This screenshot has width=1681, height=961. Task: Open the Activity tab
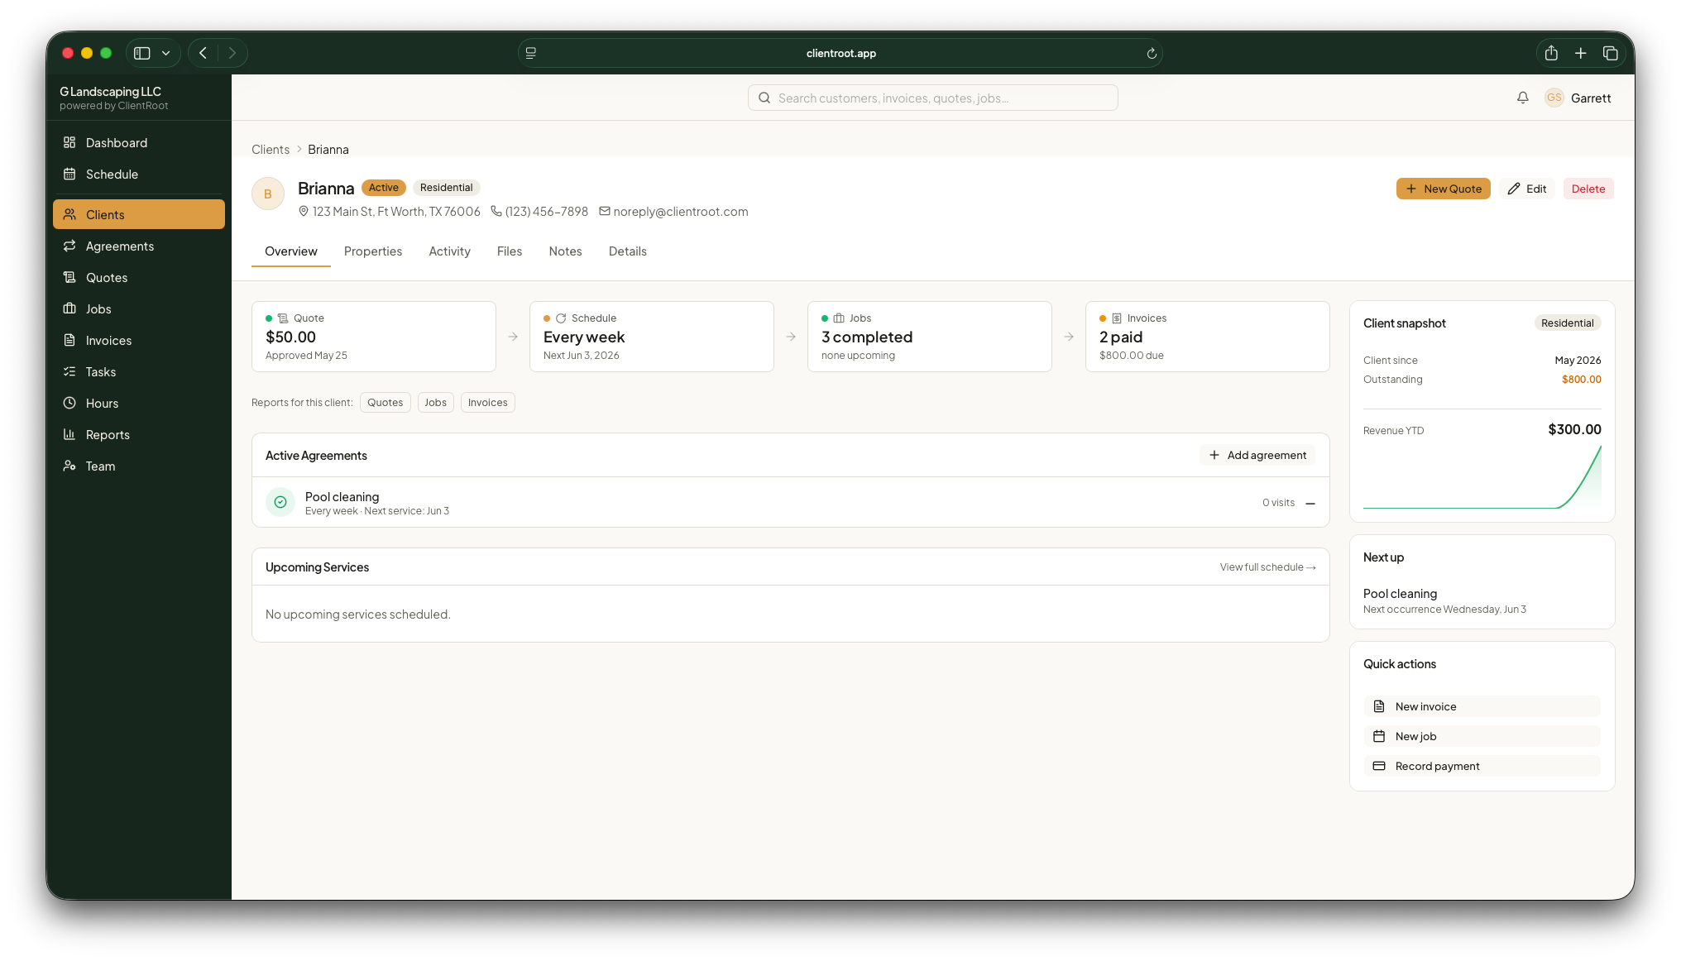click(449, 251)
